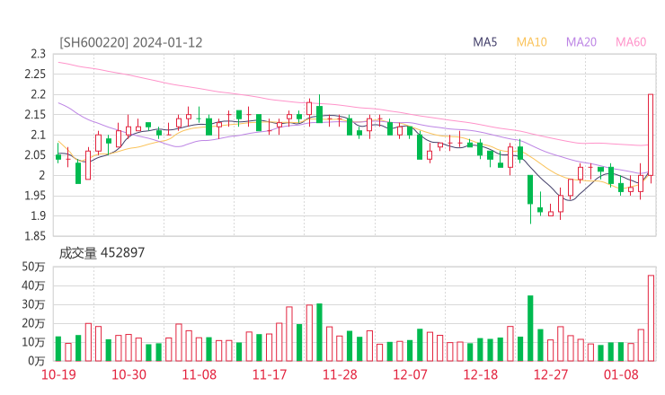Click the tallest green volume bar near 12-27
The image size is (665, 395).
point(530,329)
